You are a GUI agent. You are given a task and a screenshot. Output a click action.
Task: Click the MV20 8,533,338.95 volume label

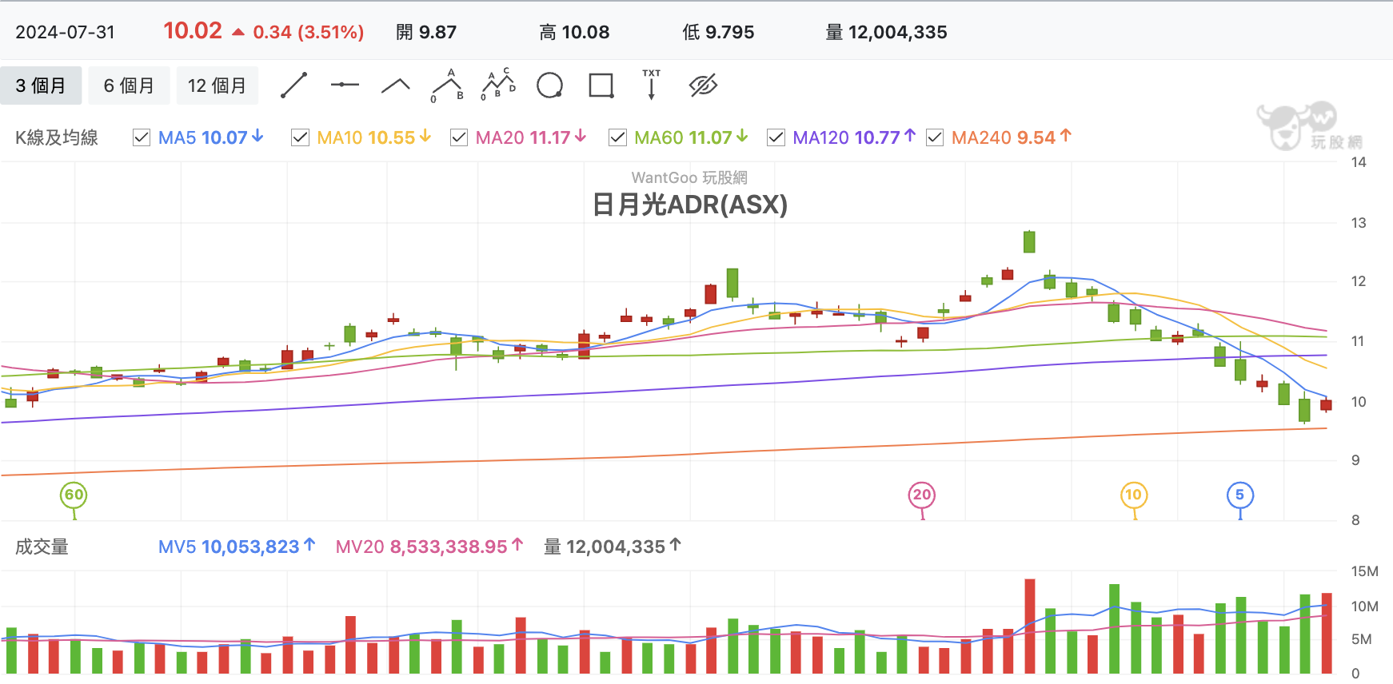[429, 547]
